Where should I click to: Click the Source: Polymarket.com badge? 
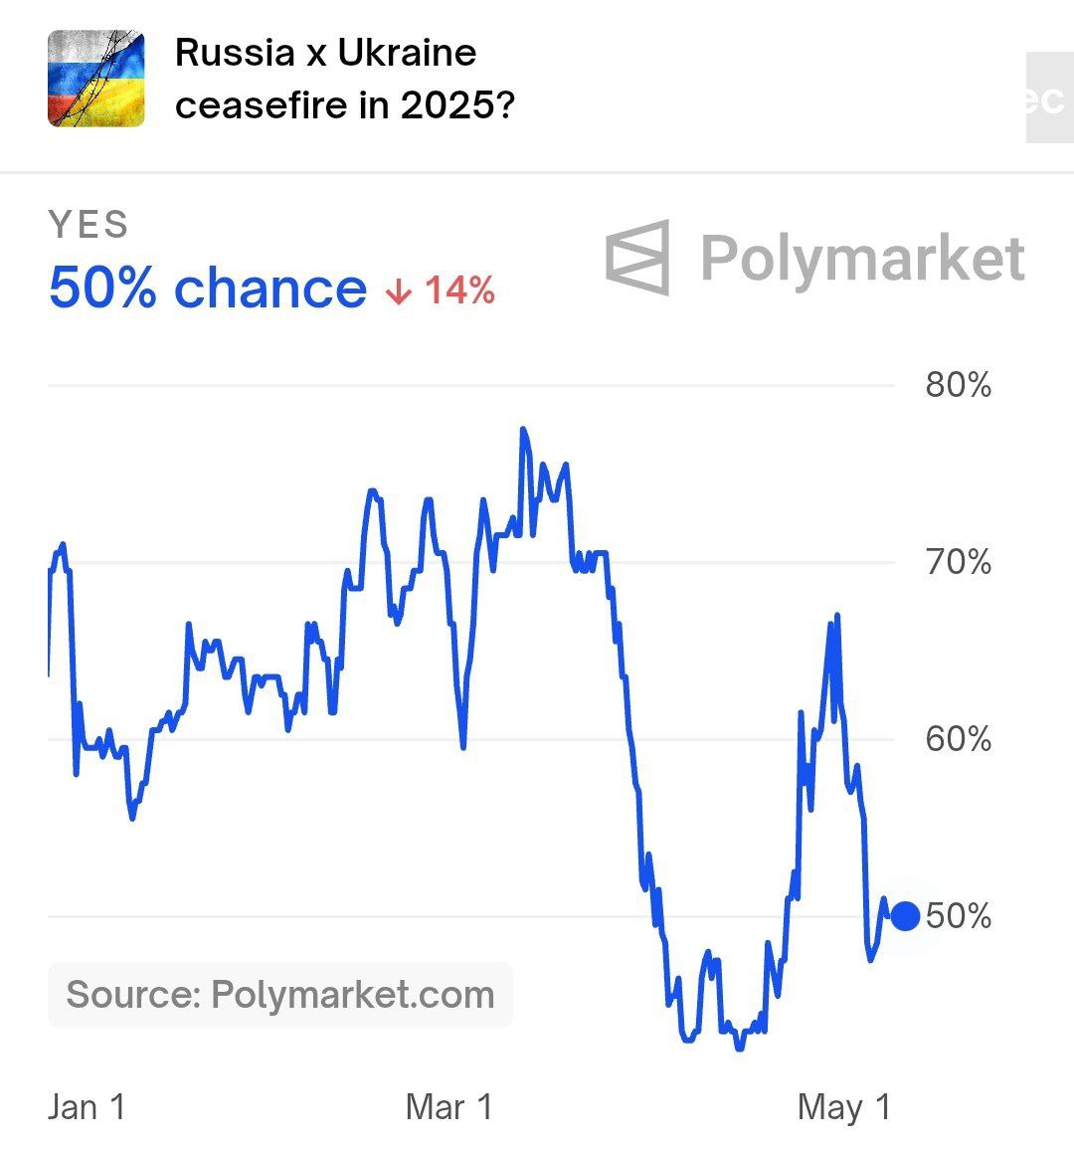pyautogui.click(x=280, y=994)
